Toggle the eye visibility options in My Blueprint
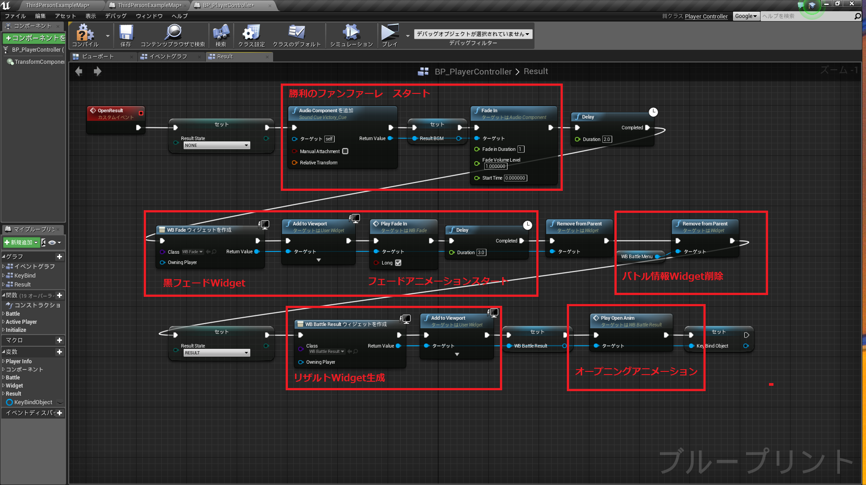The width and height of the screenshot is (866, 485). tap(53, 242)
